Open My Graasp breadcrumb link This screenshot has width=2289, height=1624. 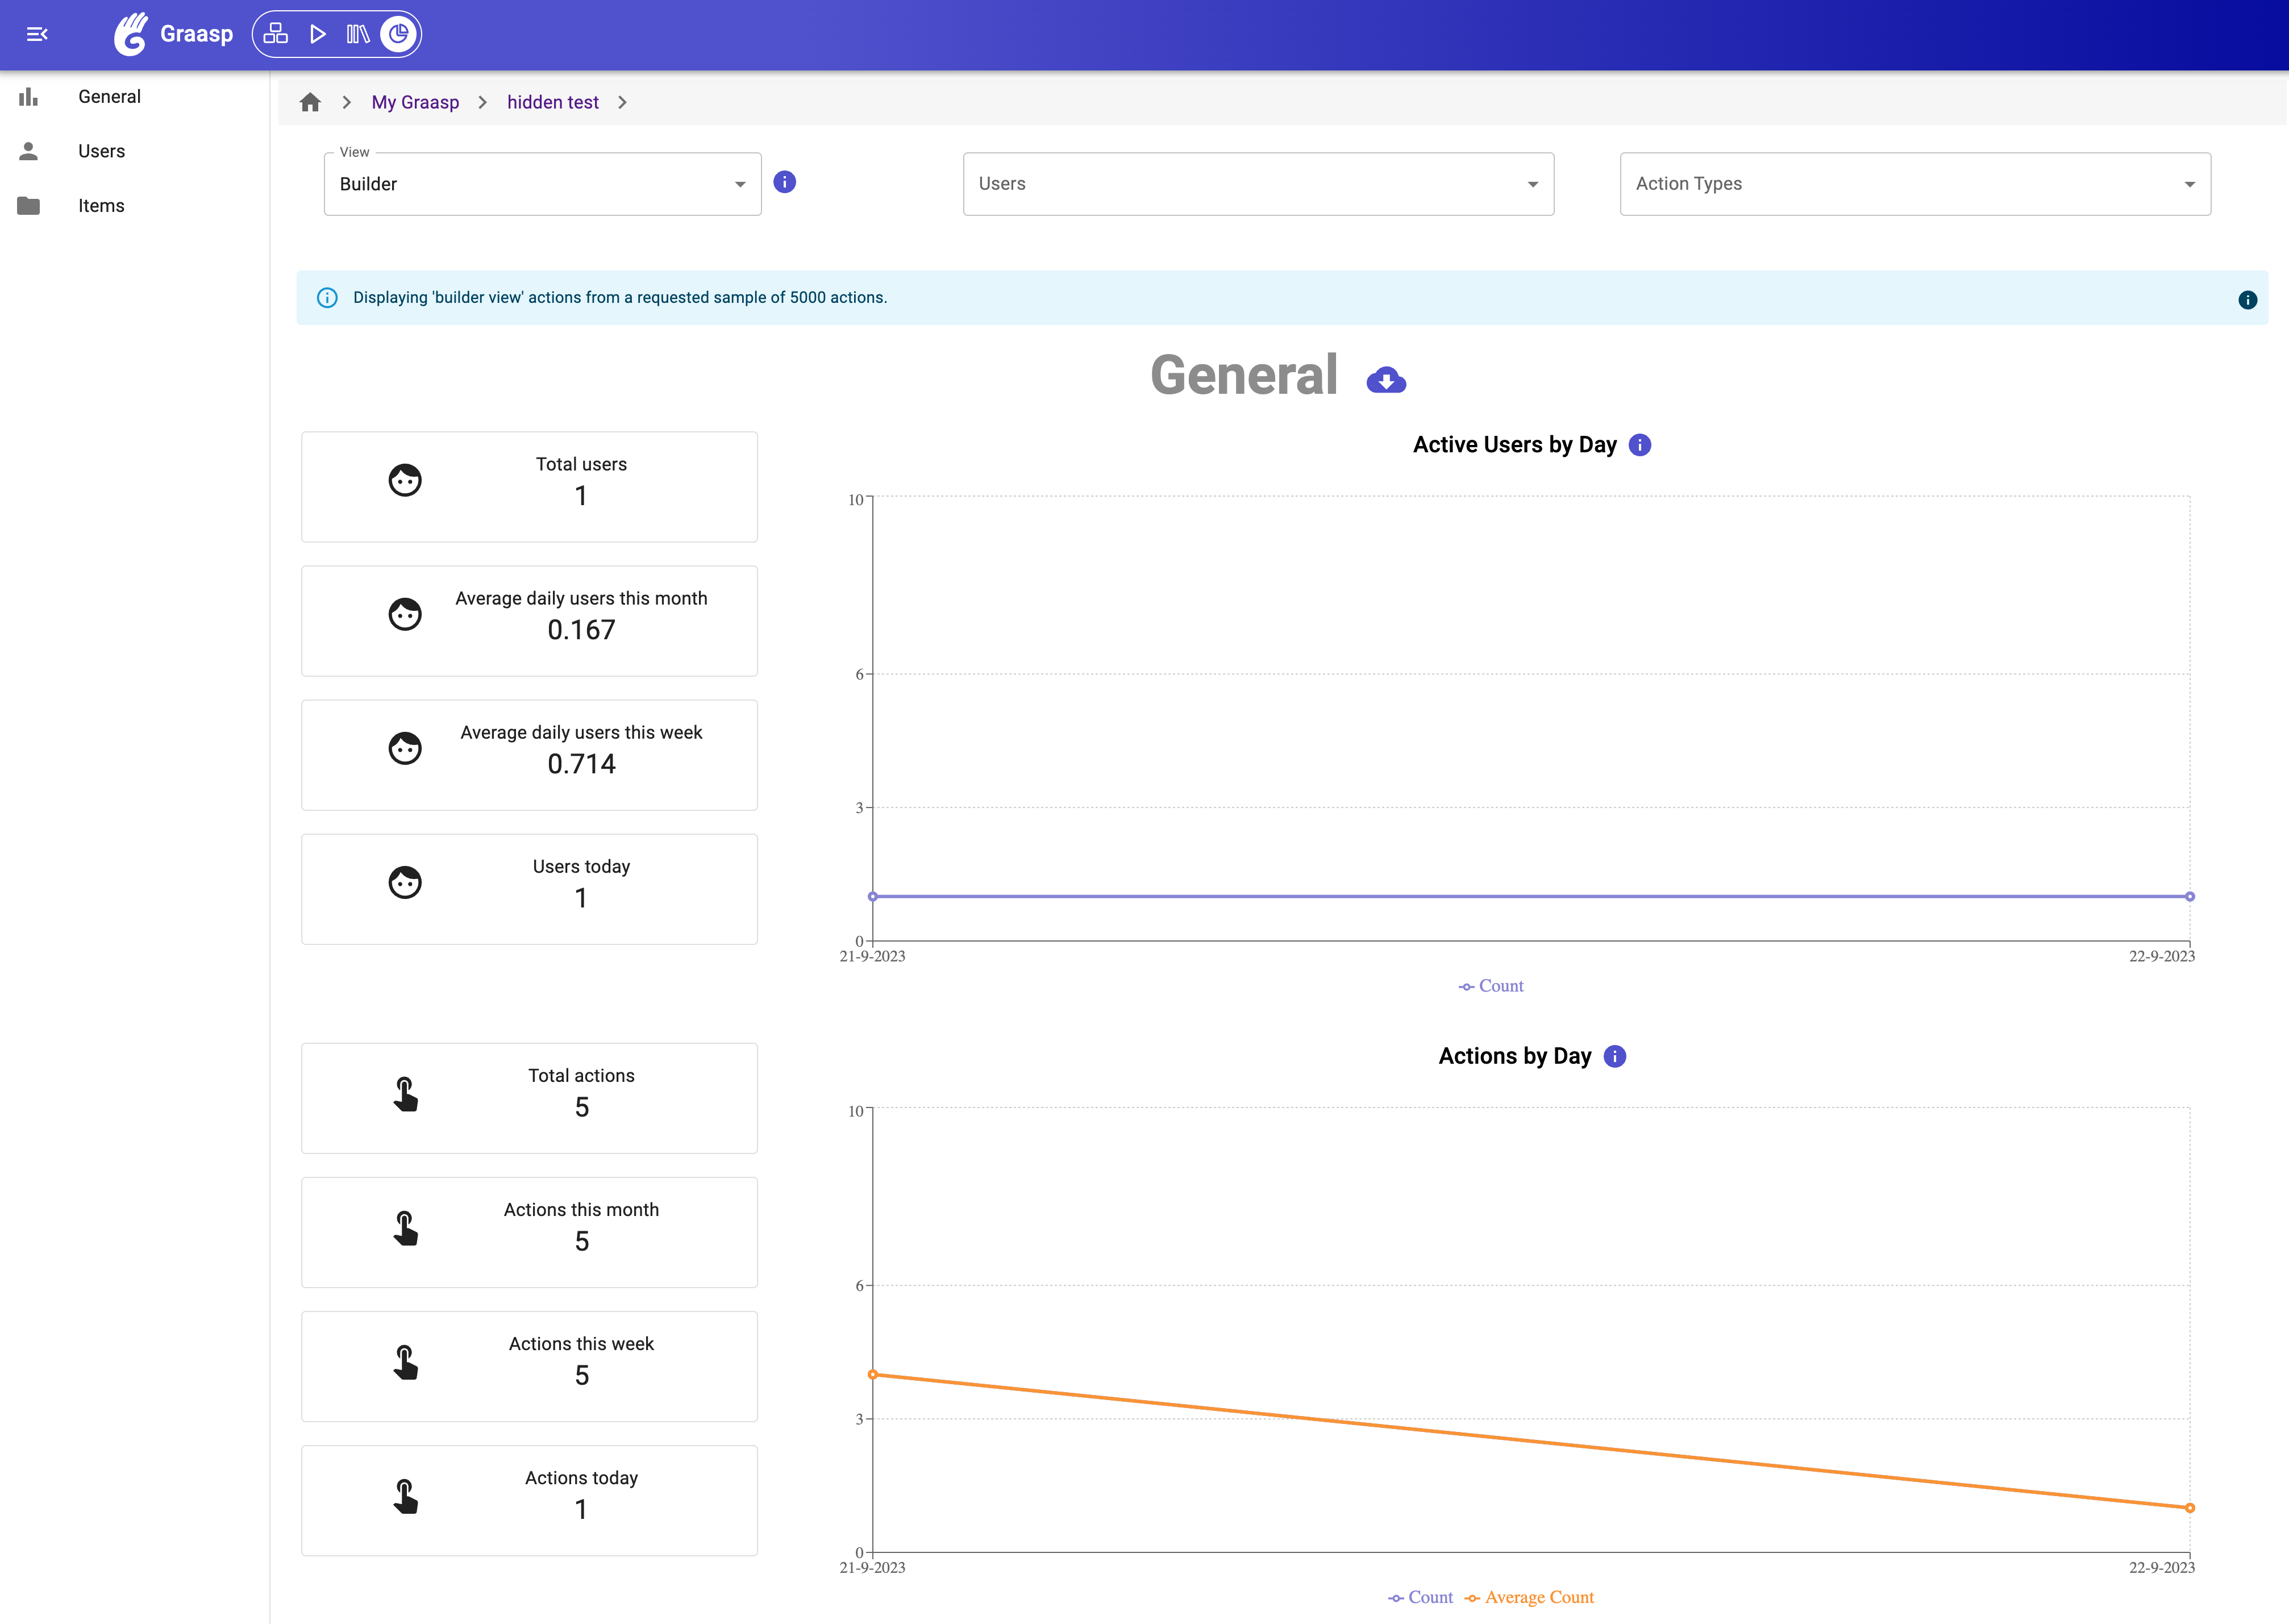(415, 102)
